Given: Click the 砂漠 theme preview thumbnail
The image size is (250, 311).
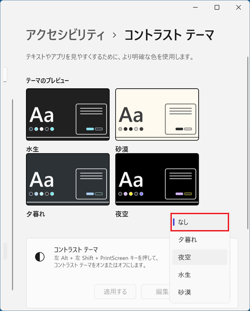Looking at the screenshot, I should (x=157, y=115).
